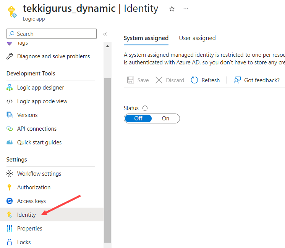Screen dimensions: 285x248
Task: Open Access keys
Action: point(31,201)
